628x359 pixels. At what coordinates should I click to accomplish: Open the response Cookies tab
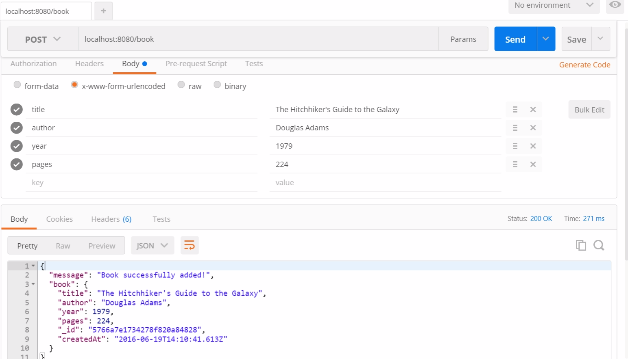[59, 219]
